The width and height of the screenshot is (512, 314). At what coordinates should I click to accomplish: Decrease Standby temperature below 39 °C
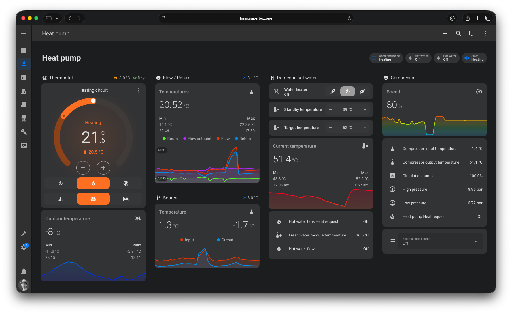330,109
